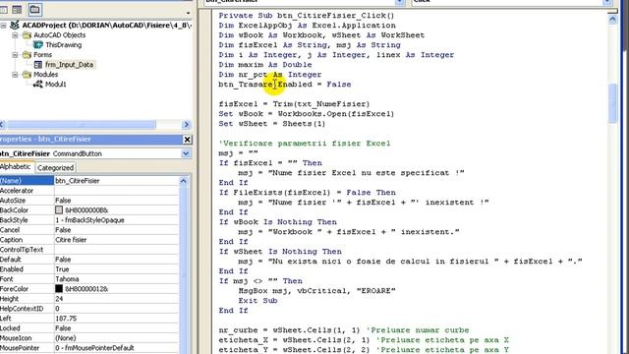
Task: Click the Set wSheet = Sheets(1) line
Action: (272, 124)
